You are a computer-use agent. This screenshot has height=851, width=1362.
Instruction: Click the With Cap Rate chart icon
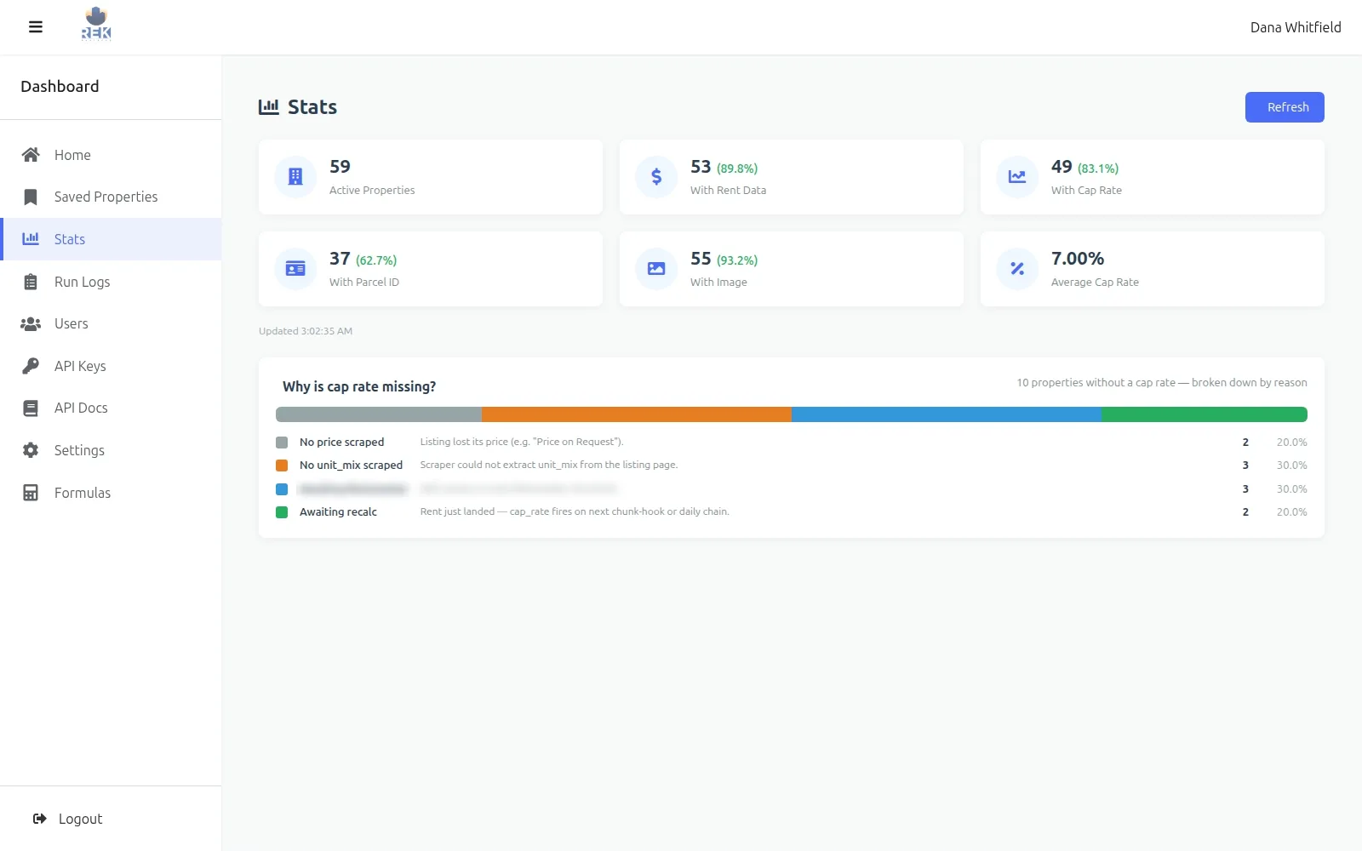click(1017, 177)
